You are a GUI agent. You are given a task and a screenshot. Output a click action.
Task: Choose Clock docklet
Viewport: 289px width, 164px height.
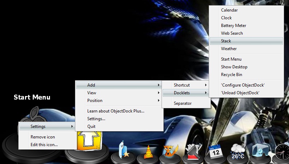pos(246,18)
